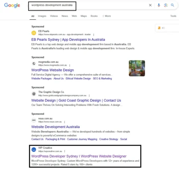Viewport: 179px width, 169px height.
Task: Open three-dot menu next to mogmedia URL
Action: click(69, 65)
